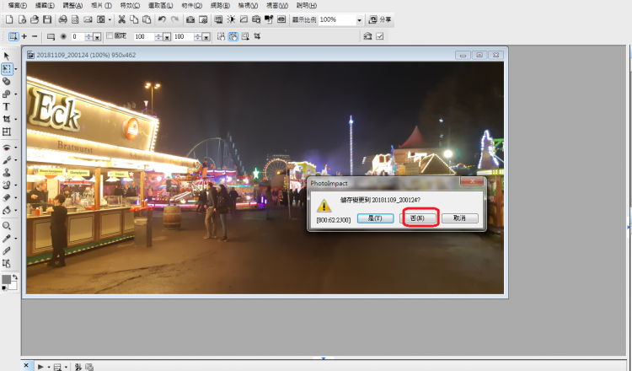Click 取消 to cancel the dialog
The width and height of the screenshot is (632, 371).
click(x=459, y=218)
